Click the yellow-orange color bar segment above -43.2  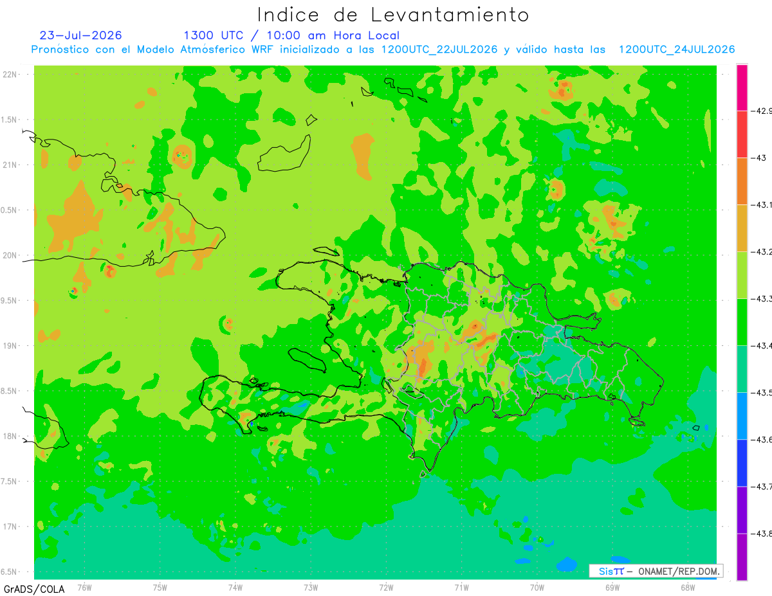742,228
